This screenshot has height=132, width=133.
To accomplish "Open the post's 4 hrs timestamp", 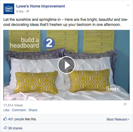I will tap(20, 11).
